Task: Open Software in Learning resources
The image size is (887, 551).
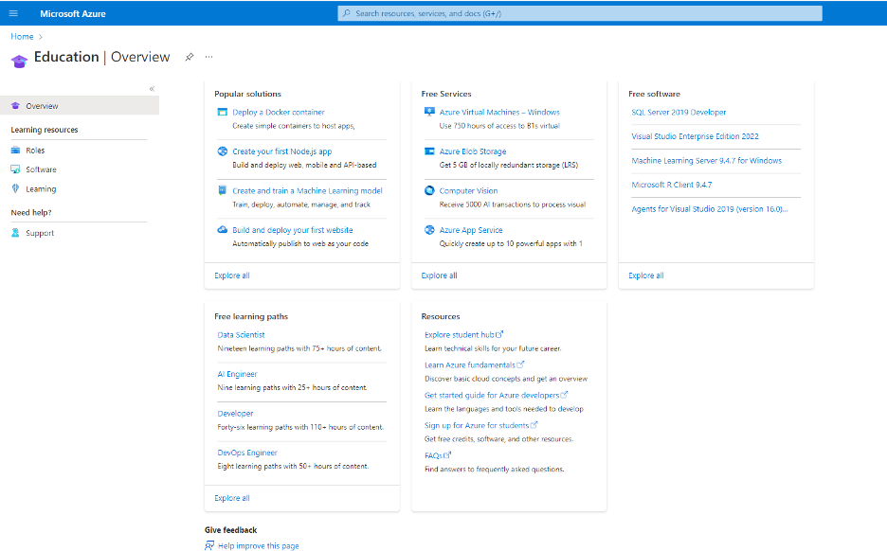Action: [41, 169]
